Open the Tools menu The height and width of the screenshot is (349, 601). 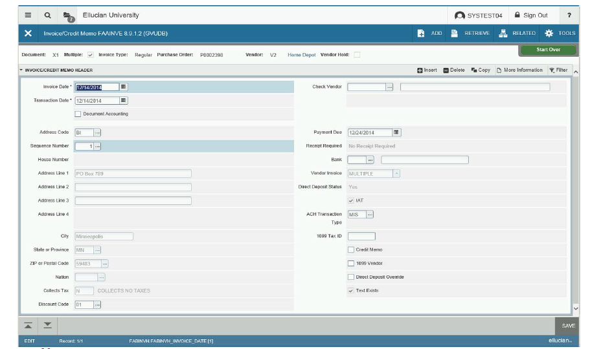560,34
